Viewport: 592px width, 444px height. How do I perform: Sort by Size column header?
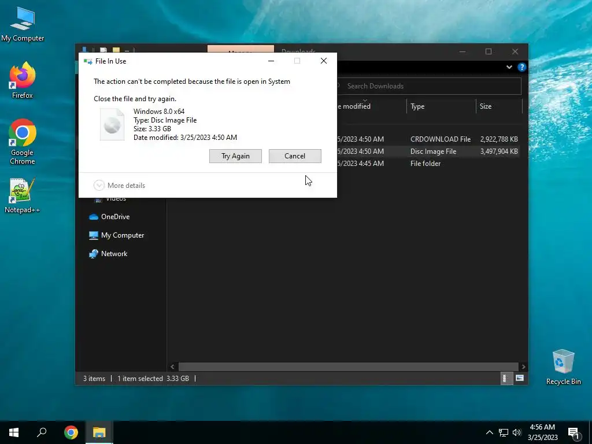499,106
